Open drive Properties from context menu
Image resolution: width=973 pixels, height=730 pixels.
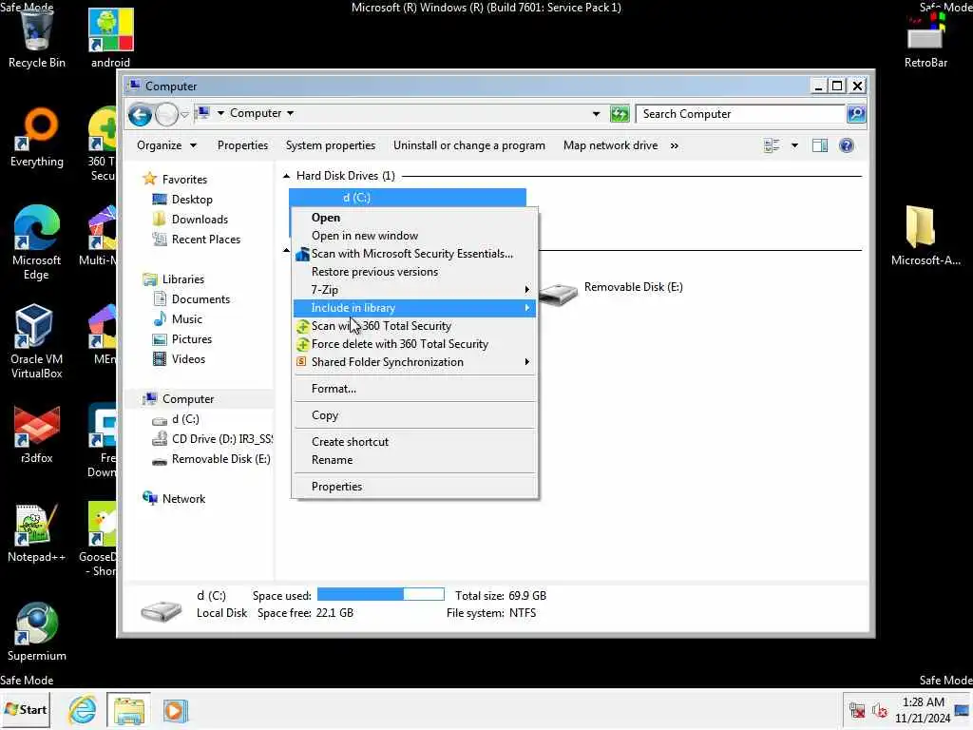point(414,487)
